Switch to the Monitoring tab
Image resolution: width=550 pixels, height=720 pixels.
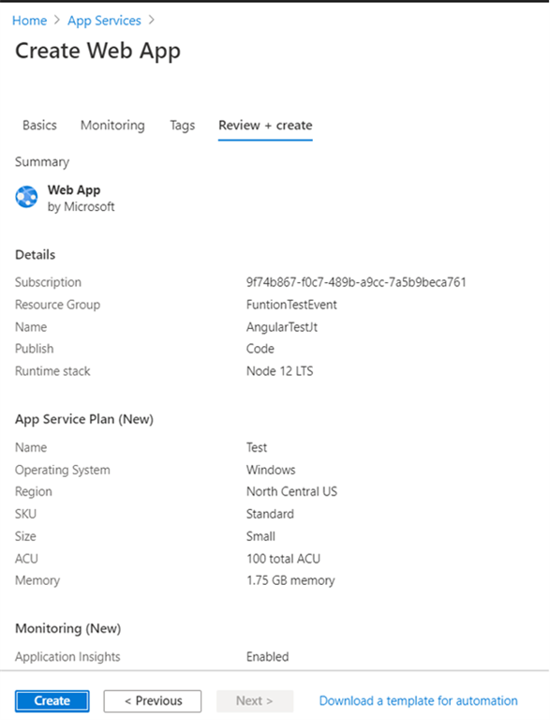pos(112,126)
